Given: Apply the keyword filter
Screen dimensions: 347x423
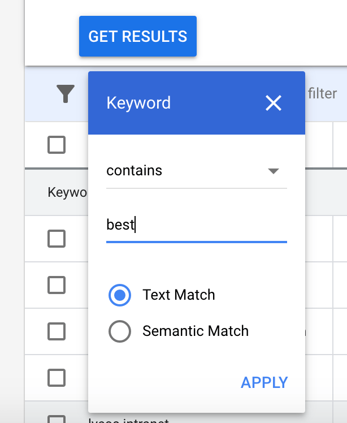Looking at the screenshot, I should (264, 382).
